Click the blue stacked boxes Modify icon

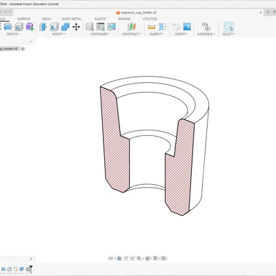pyautogui.click(x=66, y=27)
